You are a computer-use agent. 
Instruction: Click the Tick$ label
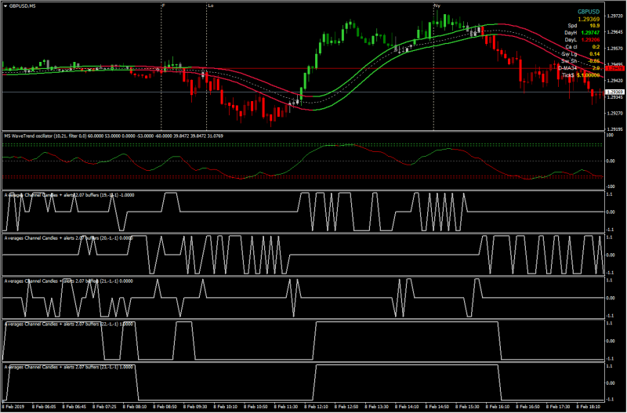pos(568,75)
